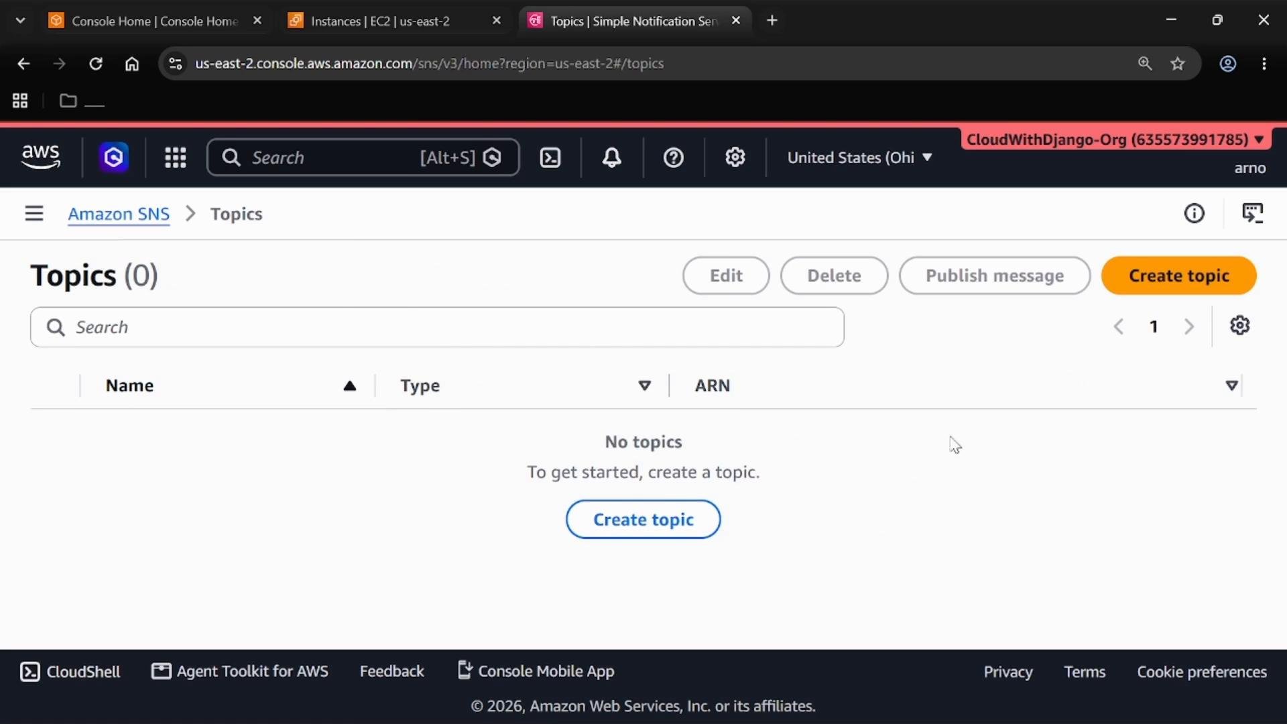Open the tab search dropdown arrow

coord(20,21)
